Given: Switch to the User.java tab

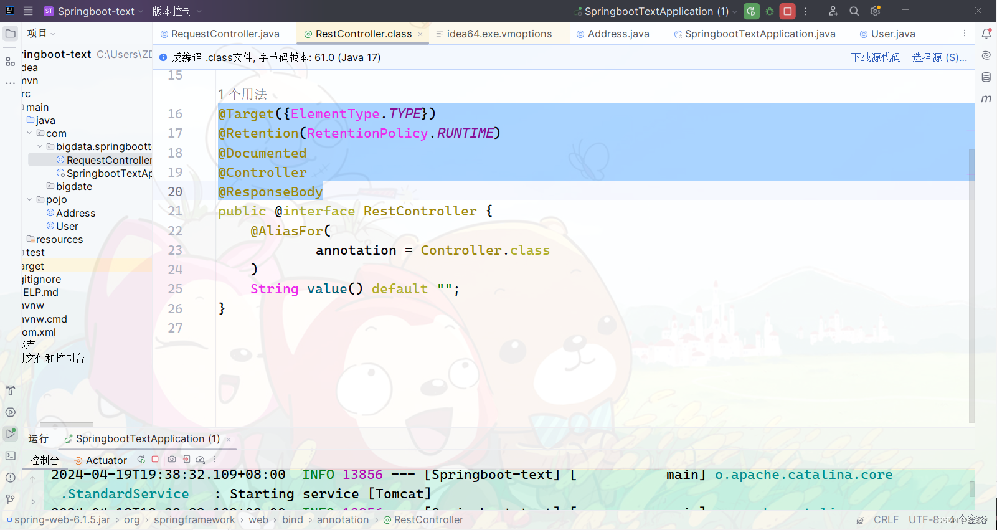Looking at the screenshot, I should 887,34.
